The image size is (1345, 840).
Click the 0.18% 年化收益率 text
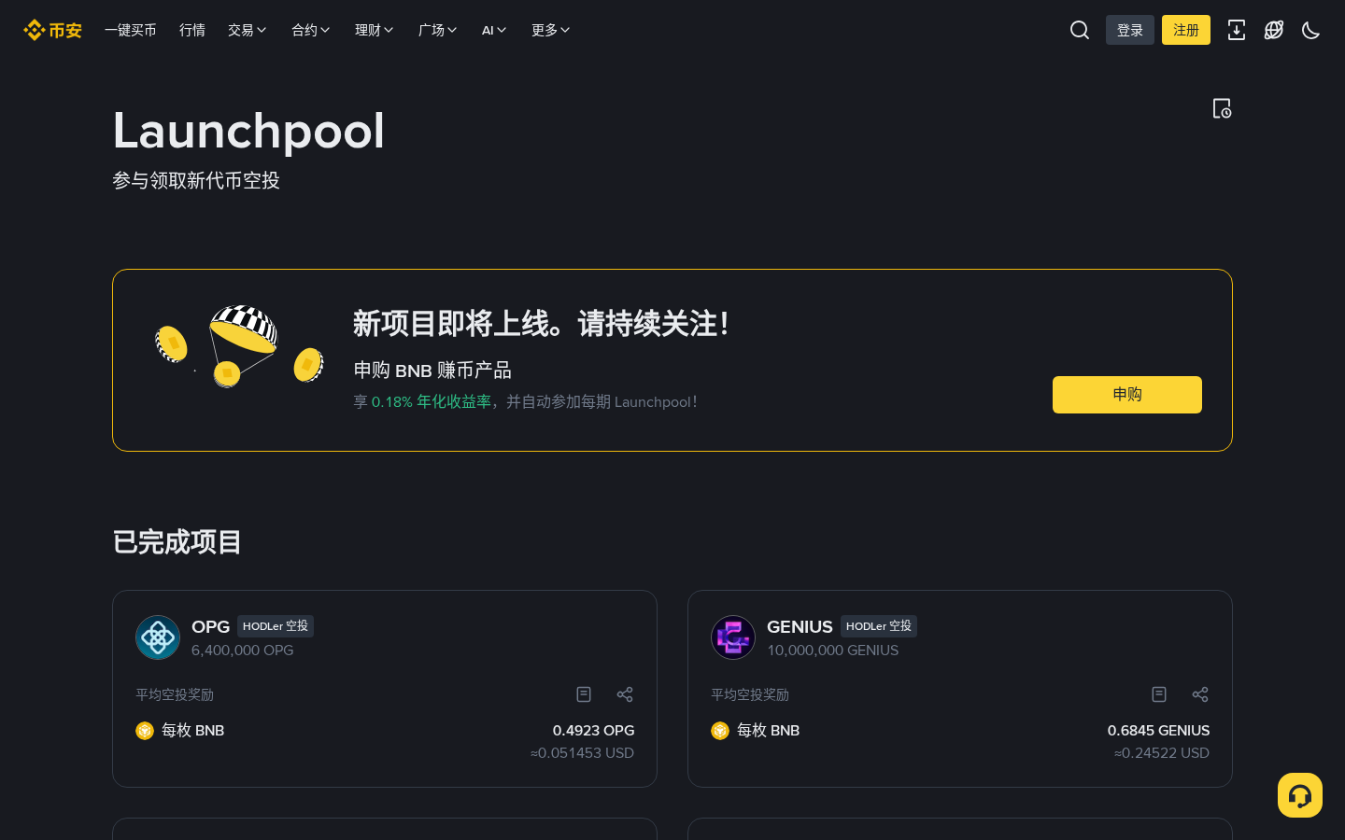tap(432, 401)
